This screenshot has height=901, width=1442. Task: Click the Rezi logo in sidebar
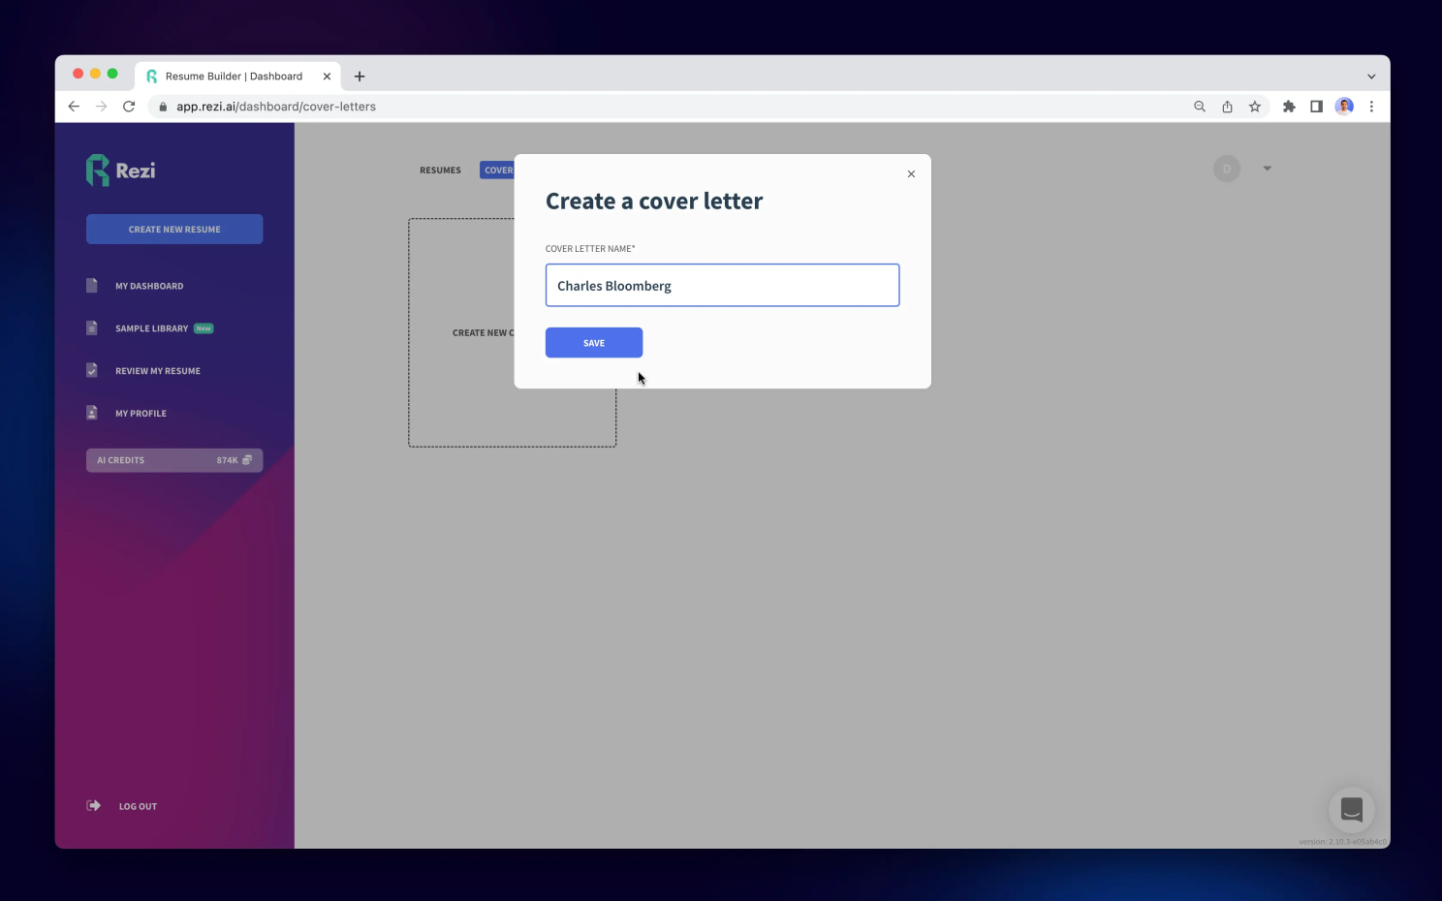click(121, 171)
